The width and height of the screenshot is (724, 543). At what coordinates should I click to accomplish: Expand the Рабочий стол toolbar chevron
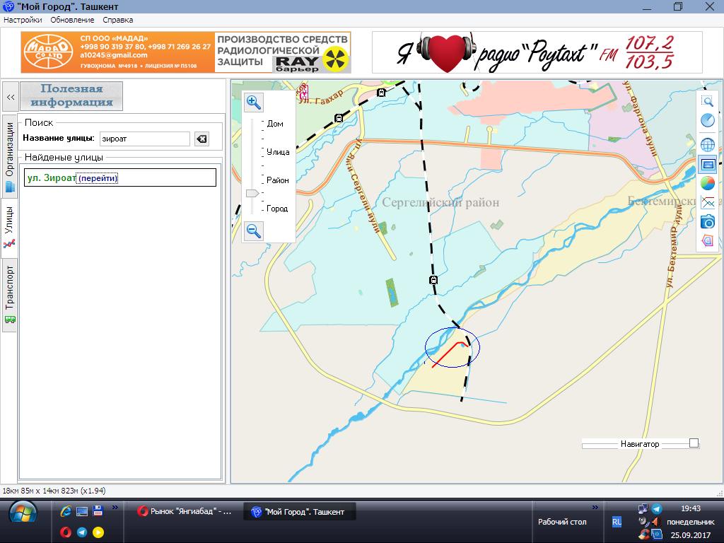[x=595, y=507]
